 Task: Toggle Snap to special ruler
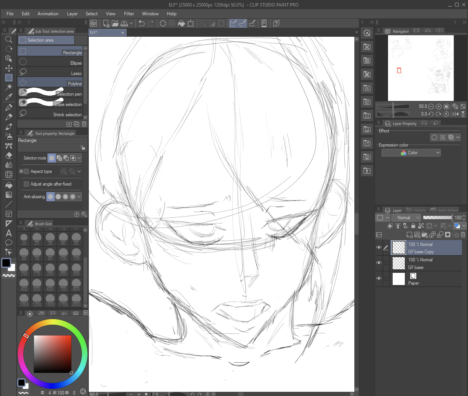click(x=243, y=23)
